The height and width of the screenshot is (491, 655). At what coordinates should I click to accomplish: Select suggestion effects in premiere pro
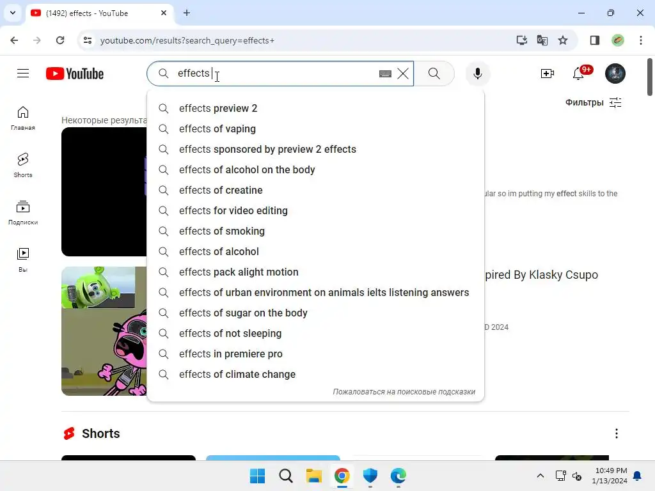coord(315,354)
